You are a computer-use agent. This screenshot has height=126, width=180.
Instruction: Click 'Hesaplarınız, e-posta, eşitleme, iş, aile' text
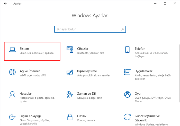[x=37, y=99]
